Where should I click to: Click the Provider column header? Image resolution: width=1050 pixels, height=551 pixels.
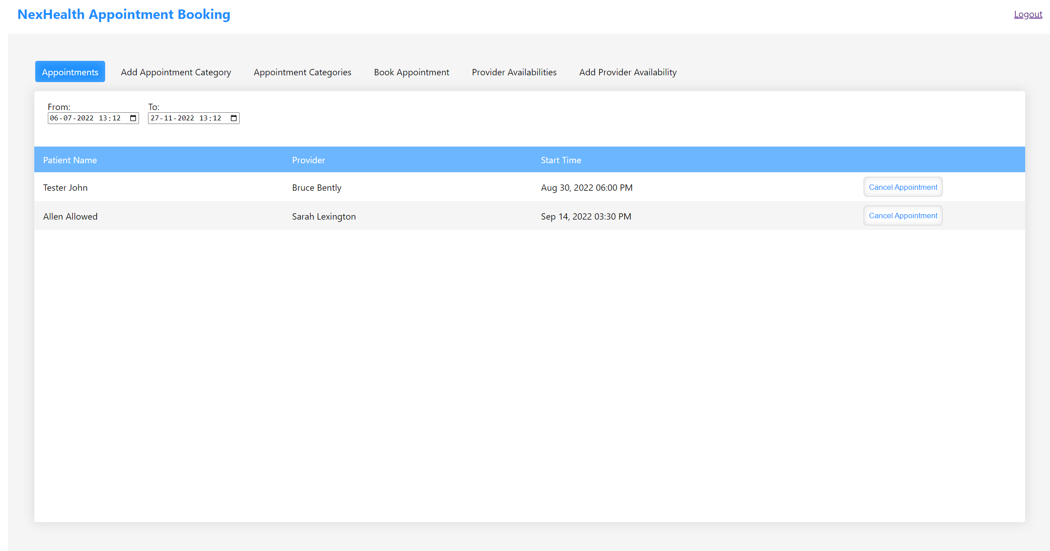[308, 160]
